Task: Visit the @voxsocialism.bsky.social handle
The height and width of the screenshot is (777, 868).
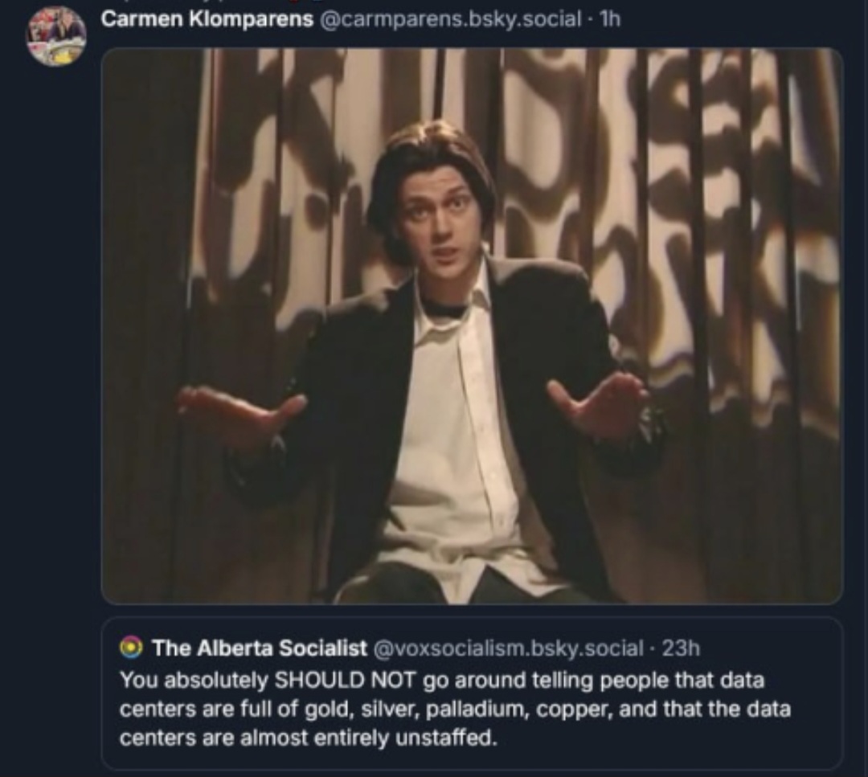Action: coord(509,648)
